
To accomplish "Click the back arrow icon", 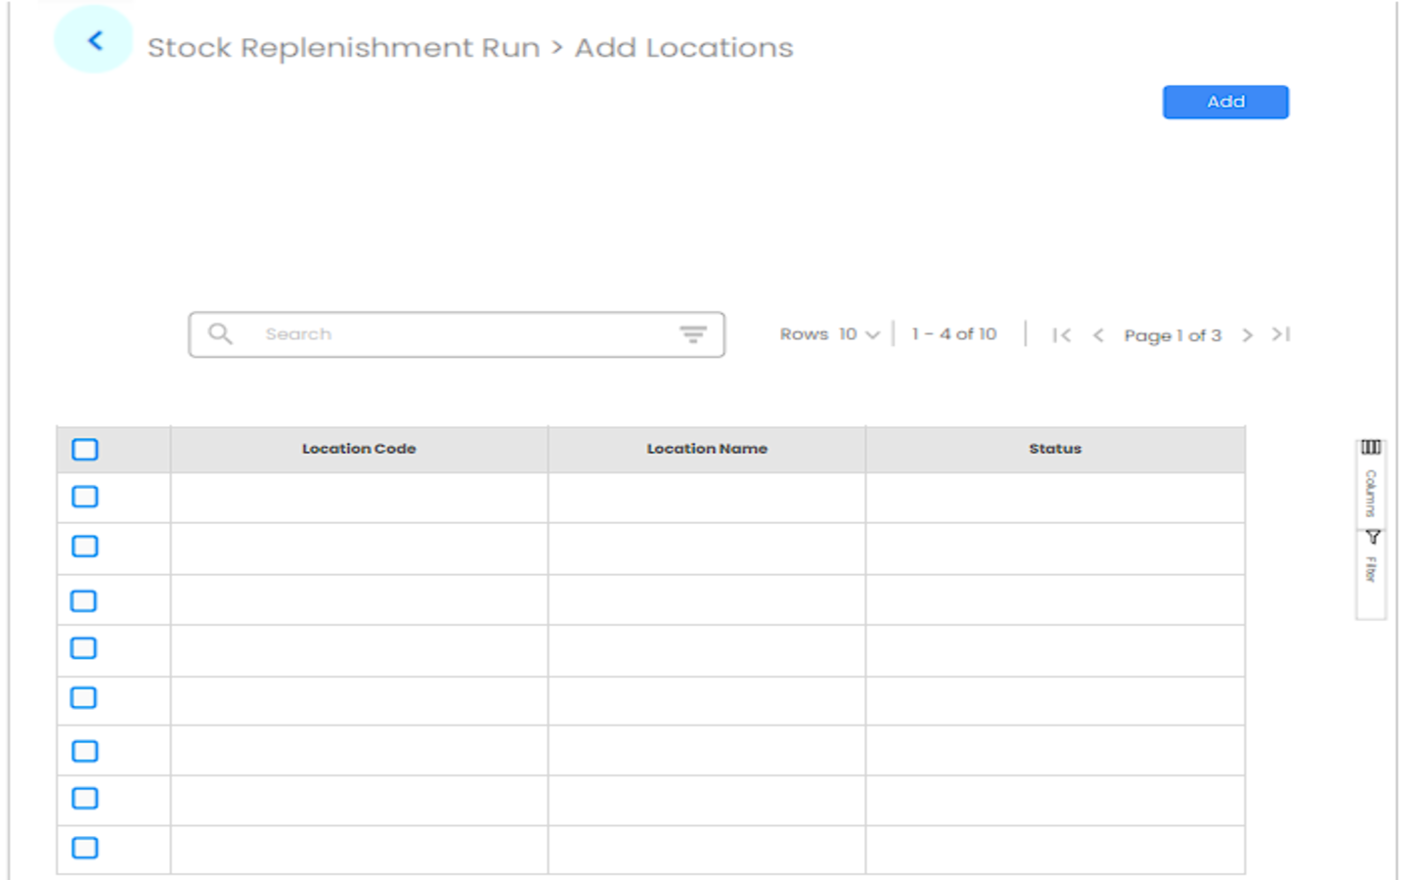I will tap(94, 41).
